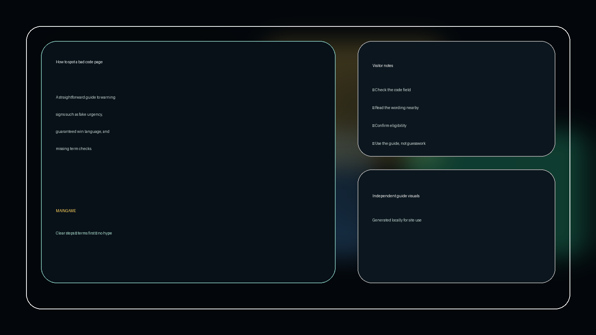Click the 'Visitor notes' heading
This screenshot has width=596, height=335.
click(x=383, y=66)
